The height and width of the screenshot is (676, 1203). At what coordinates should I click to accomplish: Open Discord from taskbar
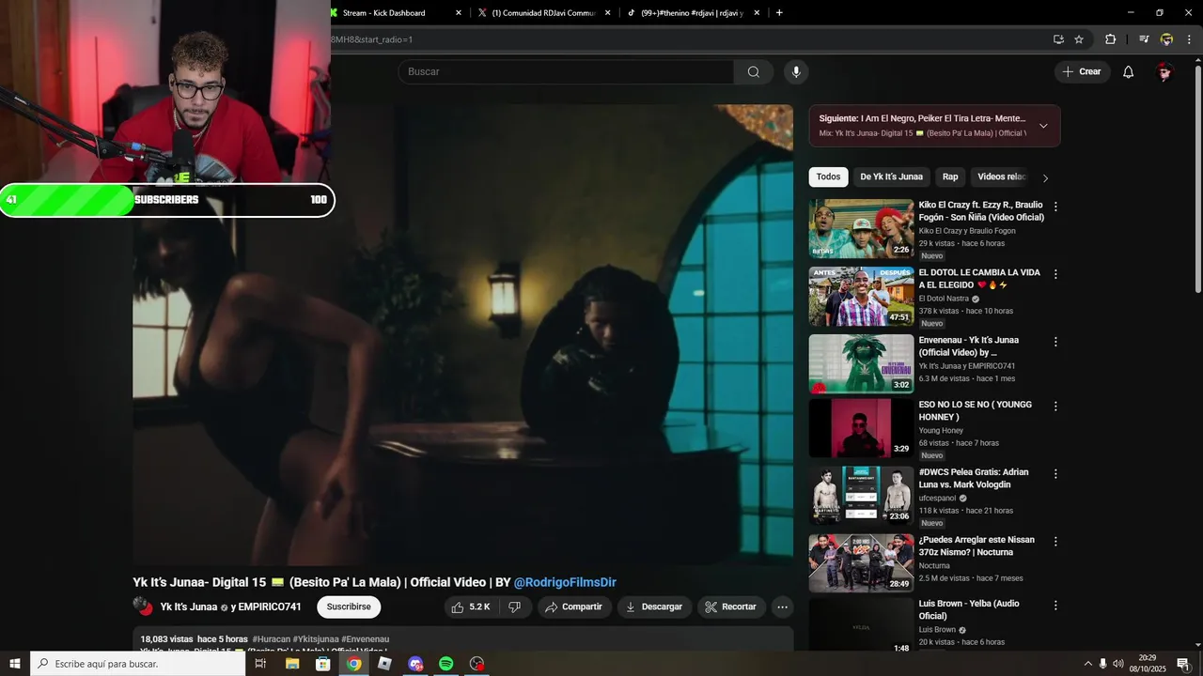tap(415, 664)
